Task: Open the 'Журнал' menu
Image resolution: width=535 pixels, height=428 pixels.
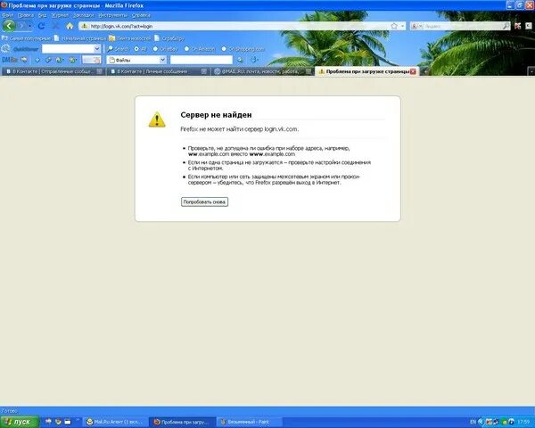Action: coord(60,15)
